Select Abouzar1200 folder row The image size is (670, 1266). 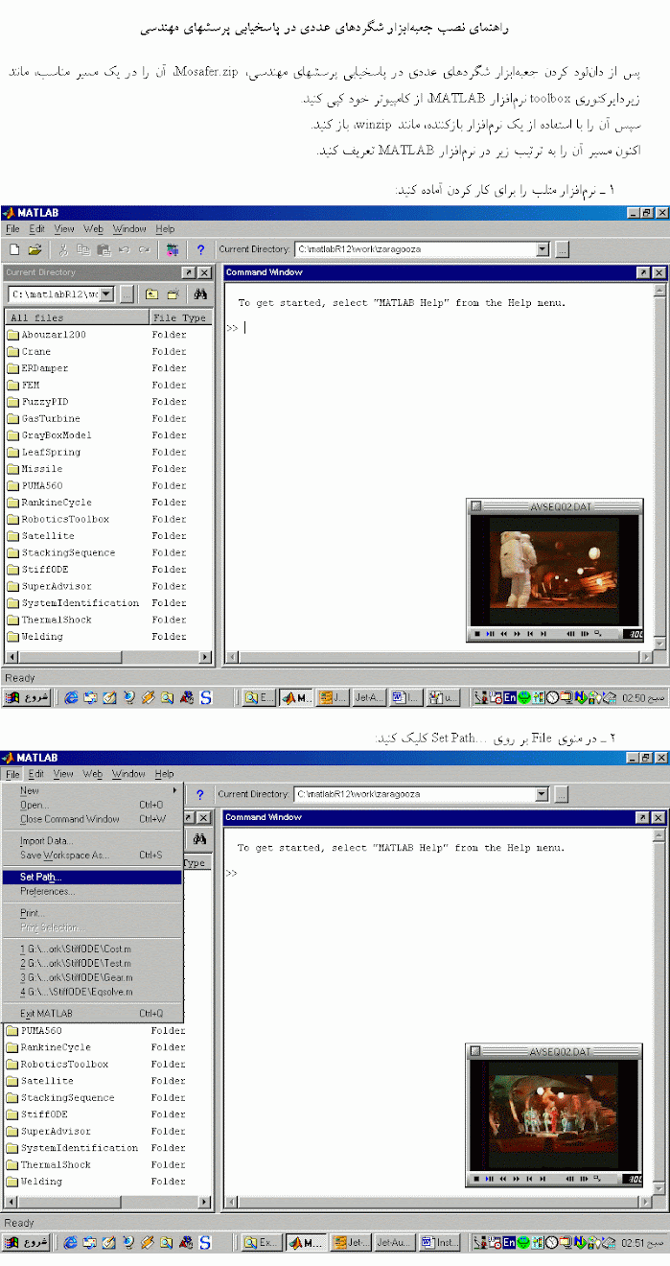click(x=108, y=335)
